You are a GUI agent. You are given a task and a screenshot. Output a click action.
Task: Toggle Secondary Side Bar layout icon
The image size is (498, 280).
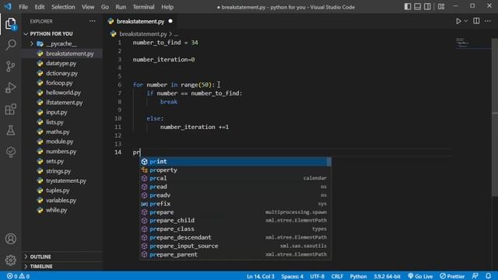[427, 7]
